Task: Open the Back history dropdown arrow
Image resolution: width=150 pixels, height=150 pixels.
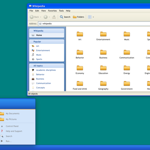Action: click(40, 17)
